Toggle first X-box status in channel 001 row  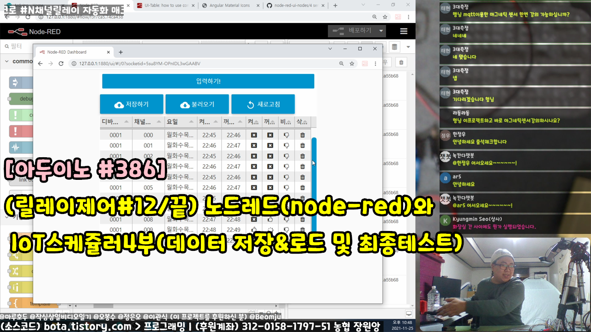[x=254, y=146]
